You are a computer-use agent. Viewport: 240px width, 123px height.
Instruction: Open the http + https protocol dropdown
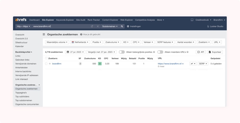click(23, 26)
